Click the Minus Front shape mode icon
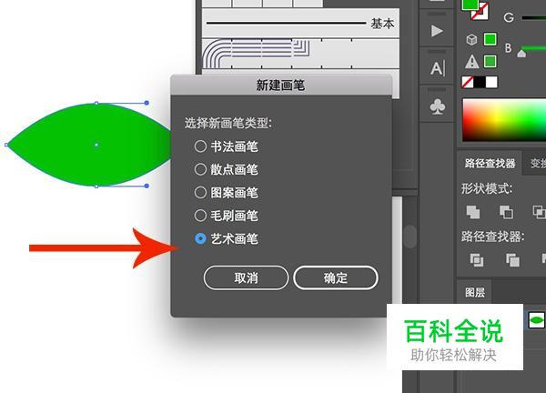 click(x=506, y=212)
